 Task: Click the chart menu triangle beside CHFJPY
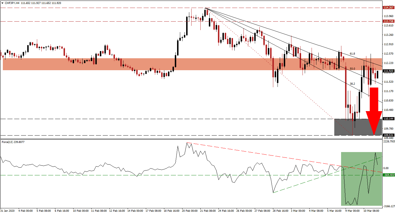tap(2, 3)
